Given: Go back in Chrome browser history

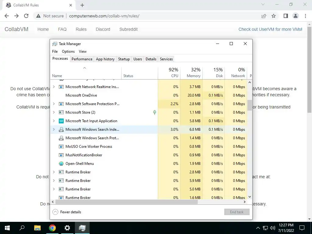Looking at the screenshot, I should [x=7, y=16].
